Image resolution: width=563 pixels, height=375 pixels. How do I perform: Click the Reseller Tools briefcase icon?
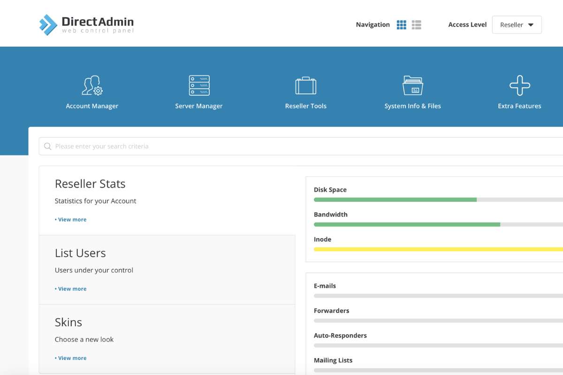click(305, 85)
